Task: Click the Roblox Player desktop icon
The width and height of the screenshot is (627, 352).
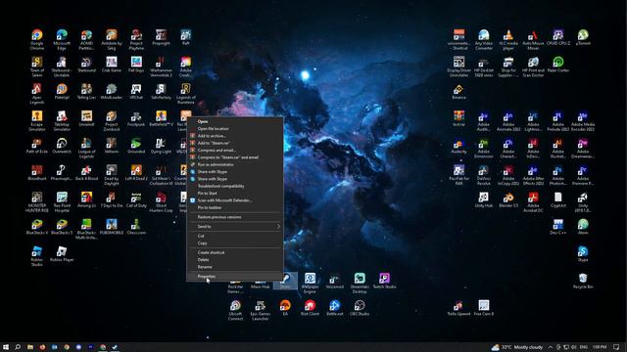Action: pos(62,253)
